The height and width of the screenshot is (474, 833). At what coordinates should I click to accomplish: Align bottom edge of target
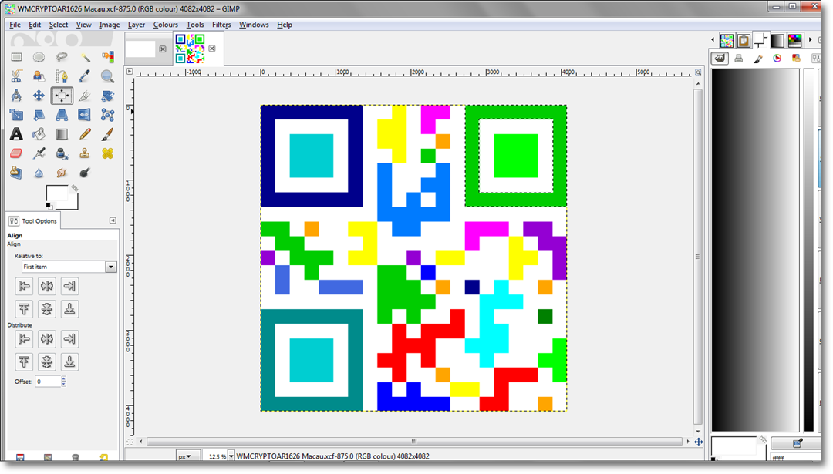(x=69, y=309)
